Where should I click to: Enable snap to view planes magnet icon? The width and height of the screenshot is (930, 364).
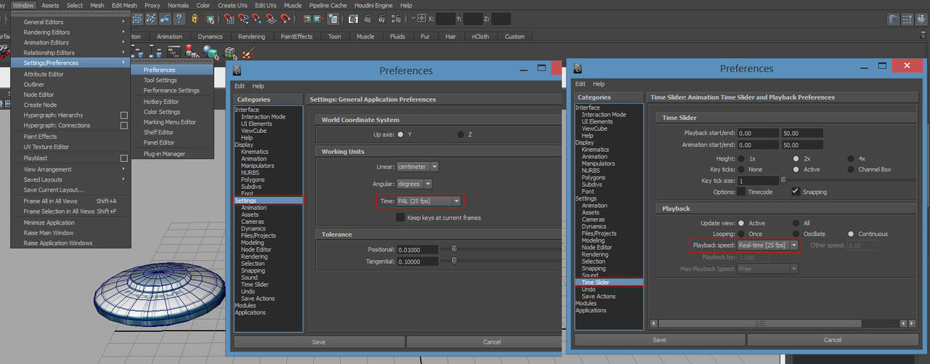tap(271, 19)
